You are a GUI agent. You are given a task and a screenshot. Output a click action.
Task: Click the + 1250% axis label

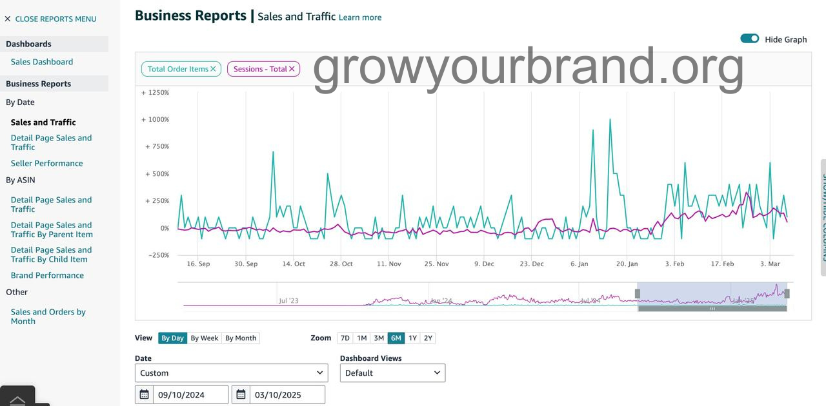155,93
